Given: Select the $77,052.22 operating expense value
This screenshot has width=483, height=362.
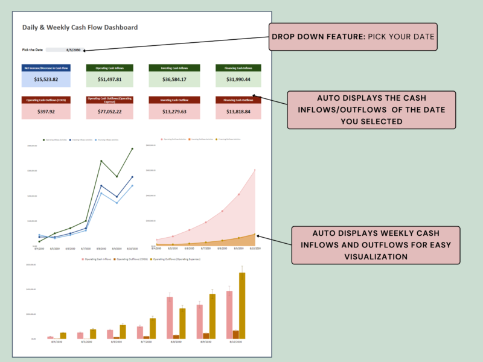Looking at the screenshot, I should tap(110, 112).
